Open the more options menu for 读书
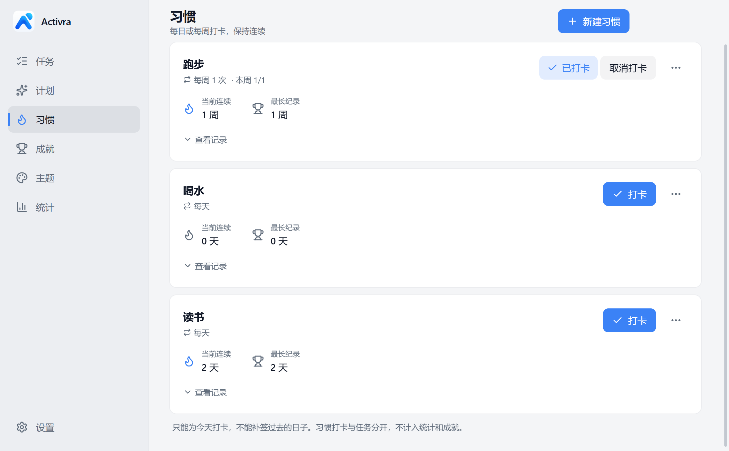 pos(676,321)
